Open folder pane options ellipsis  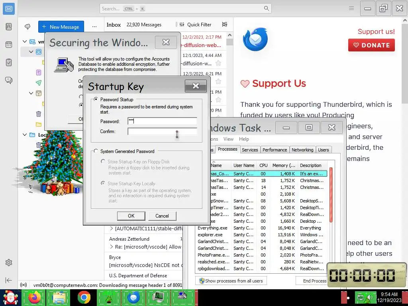pos(94,27)
